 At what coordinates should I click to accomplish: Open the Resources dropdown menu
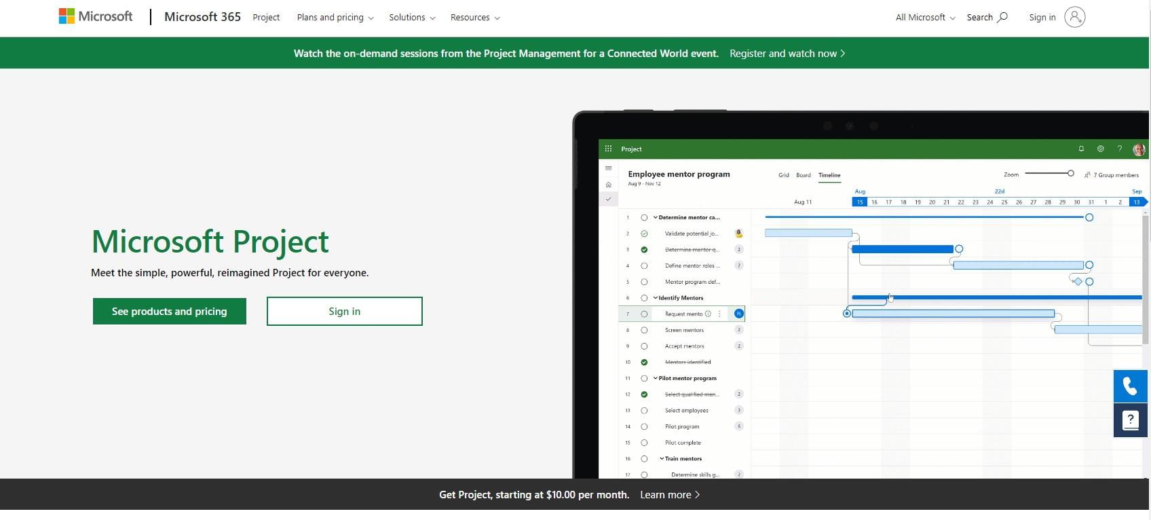coord(475,18)
